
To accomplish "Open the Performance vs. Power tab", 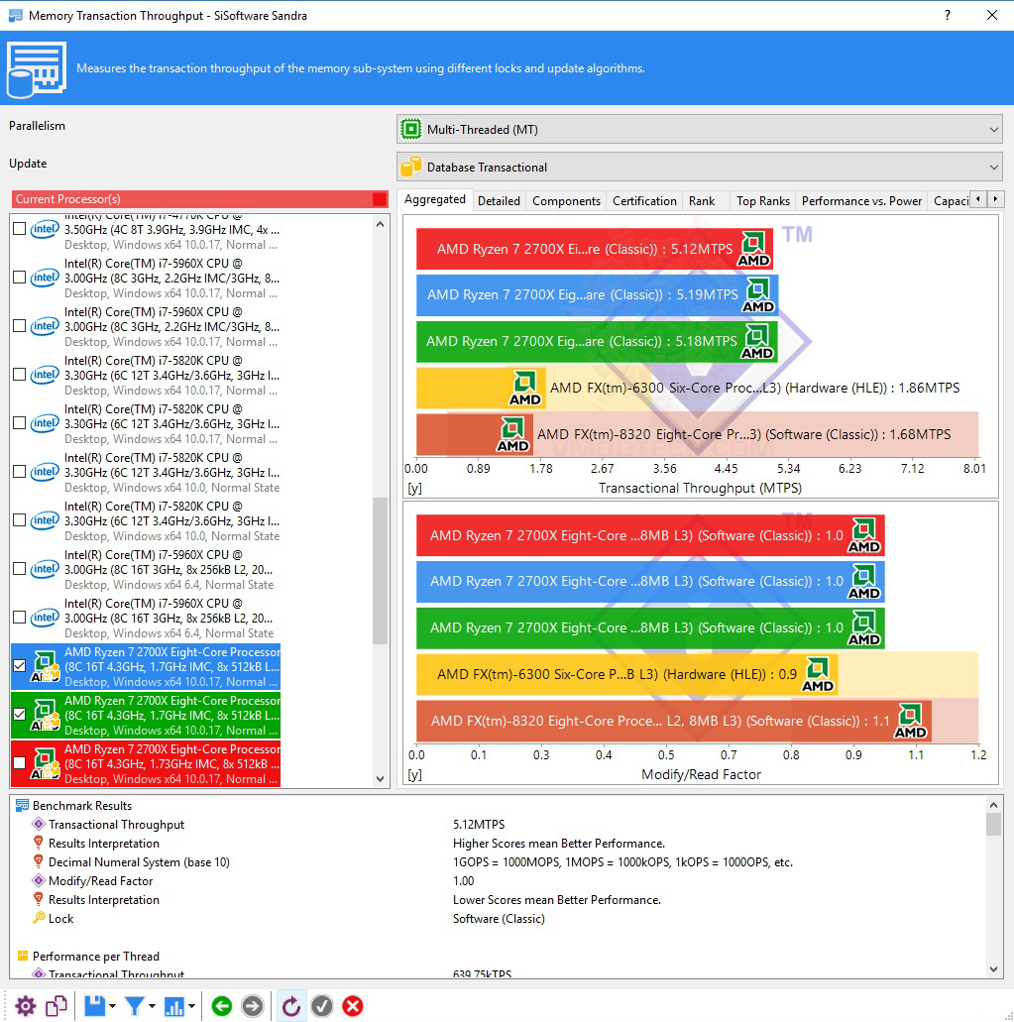I will [x=861, y=201].
